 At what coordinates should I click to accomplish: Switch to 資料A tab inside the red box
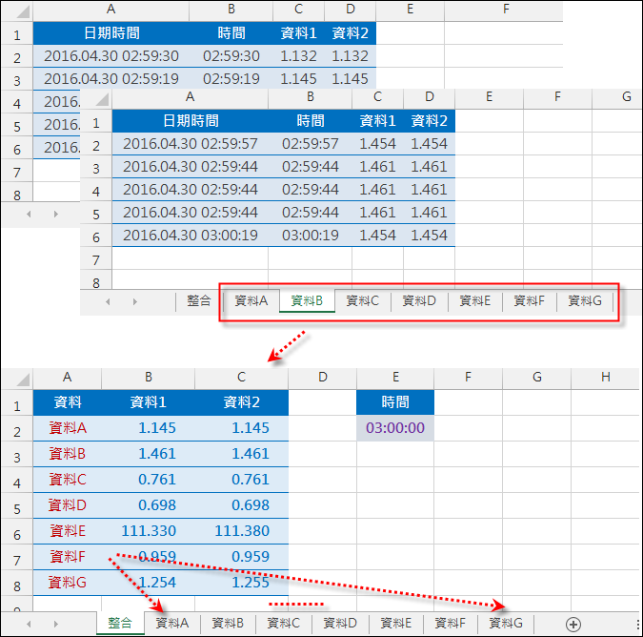coord(251,300)
